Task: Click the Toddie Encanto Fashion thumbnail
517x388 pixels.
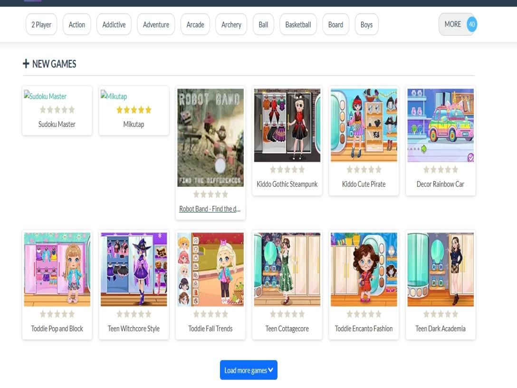Action: tap(364, 269)
